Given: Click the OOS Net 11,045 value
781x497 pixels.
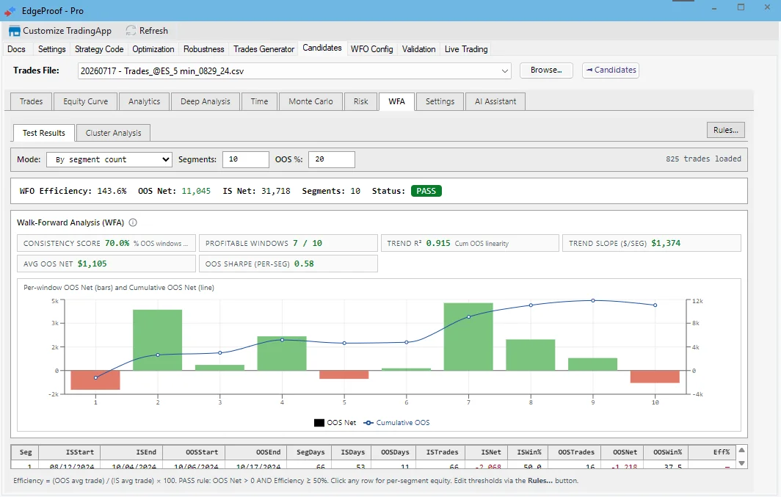Looking at the screenshot, I should pyautogui.click(x=196, y=191).
